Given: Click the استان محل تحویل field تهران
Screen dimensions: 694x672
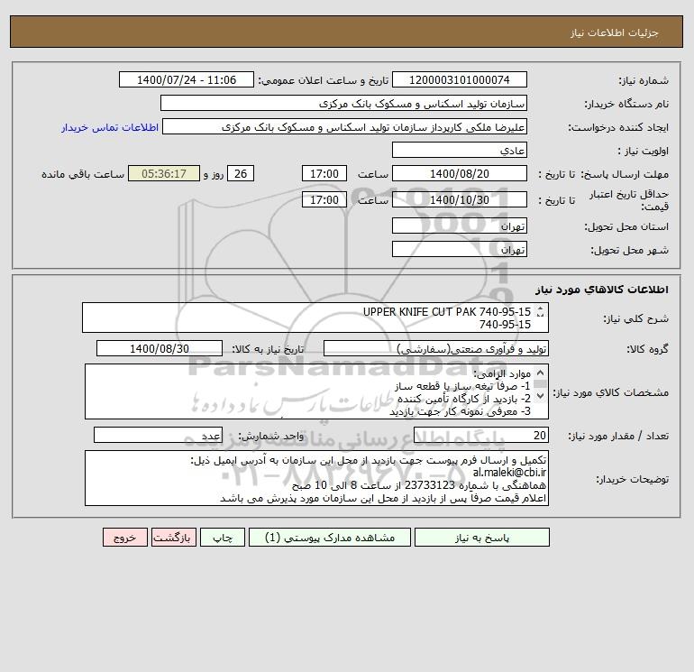Looking at the screenshot, I should [x=460, y=226].
